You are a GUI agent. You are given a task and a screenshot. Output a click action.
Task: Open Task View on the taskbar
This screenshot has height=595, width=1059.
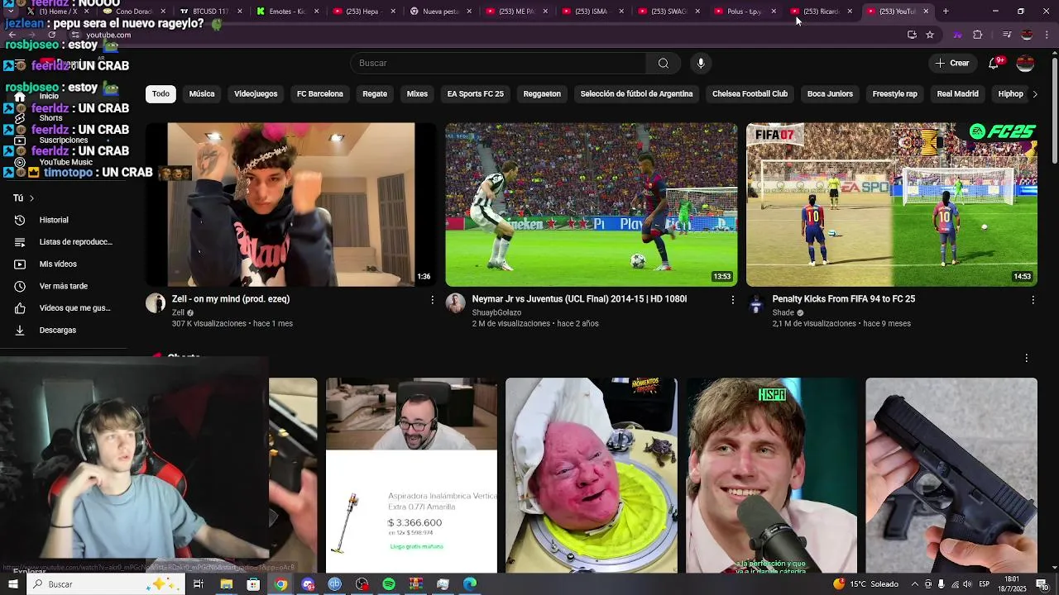click(199, 584)
